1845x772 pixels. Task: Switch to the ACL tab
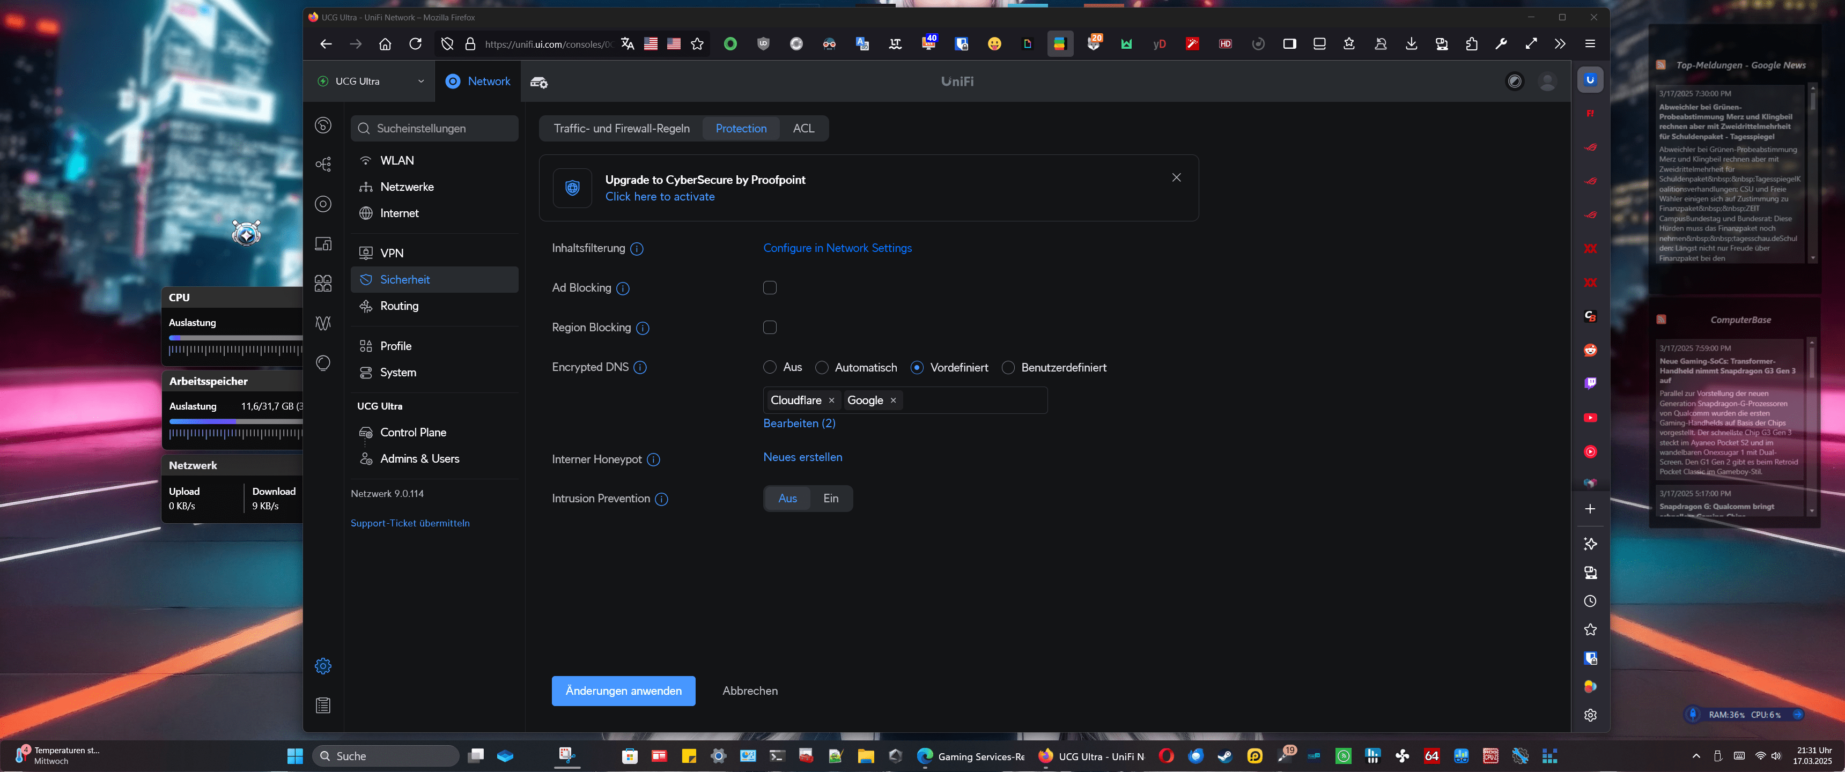[803, 128]
